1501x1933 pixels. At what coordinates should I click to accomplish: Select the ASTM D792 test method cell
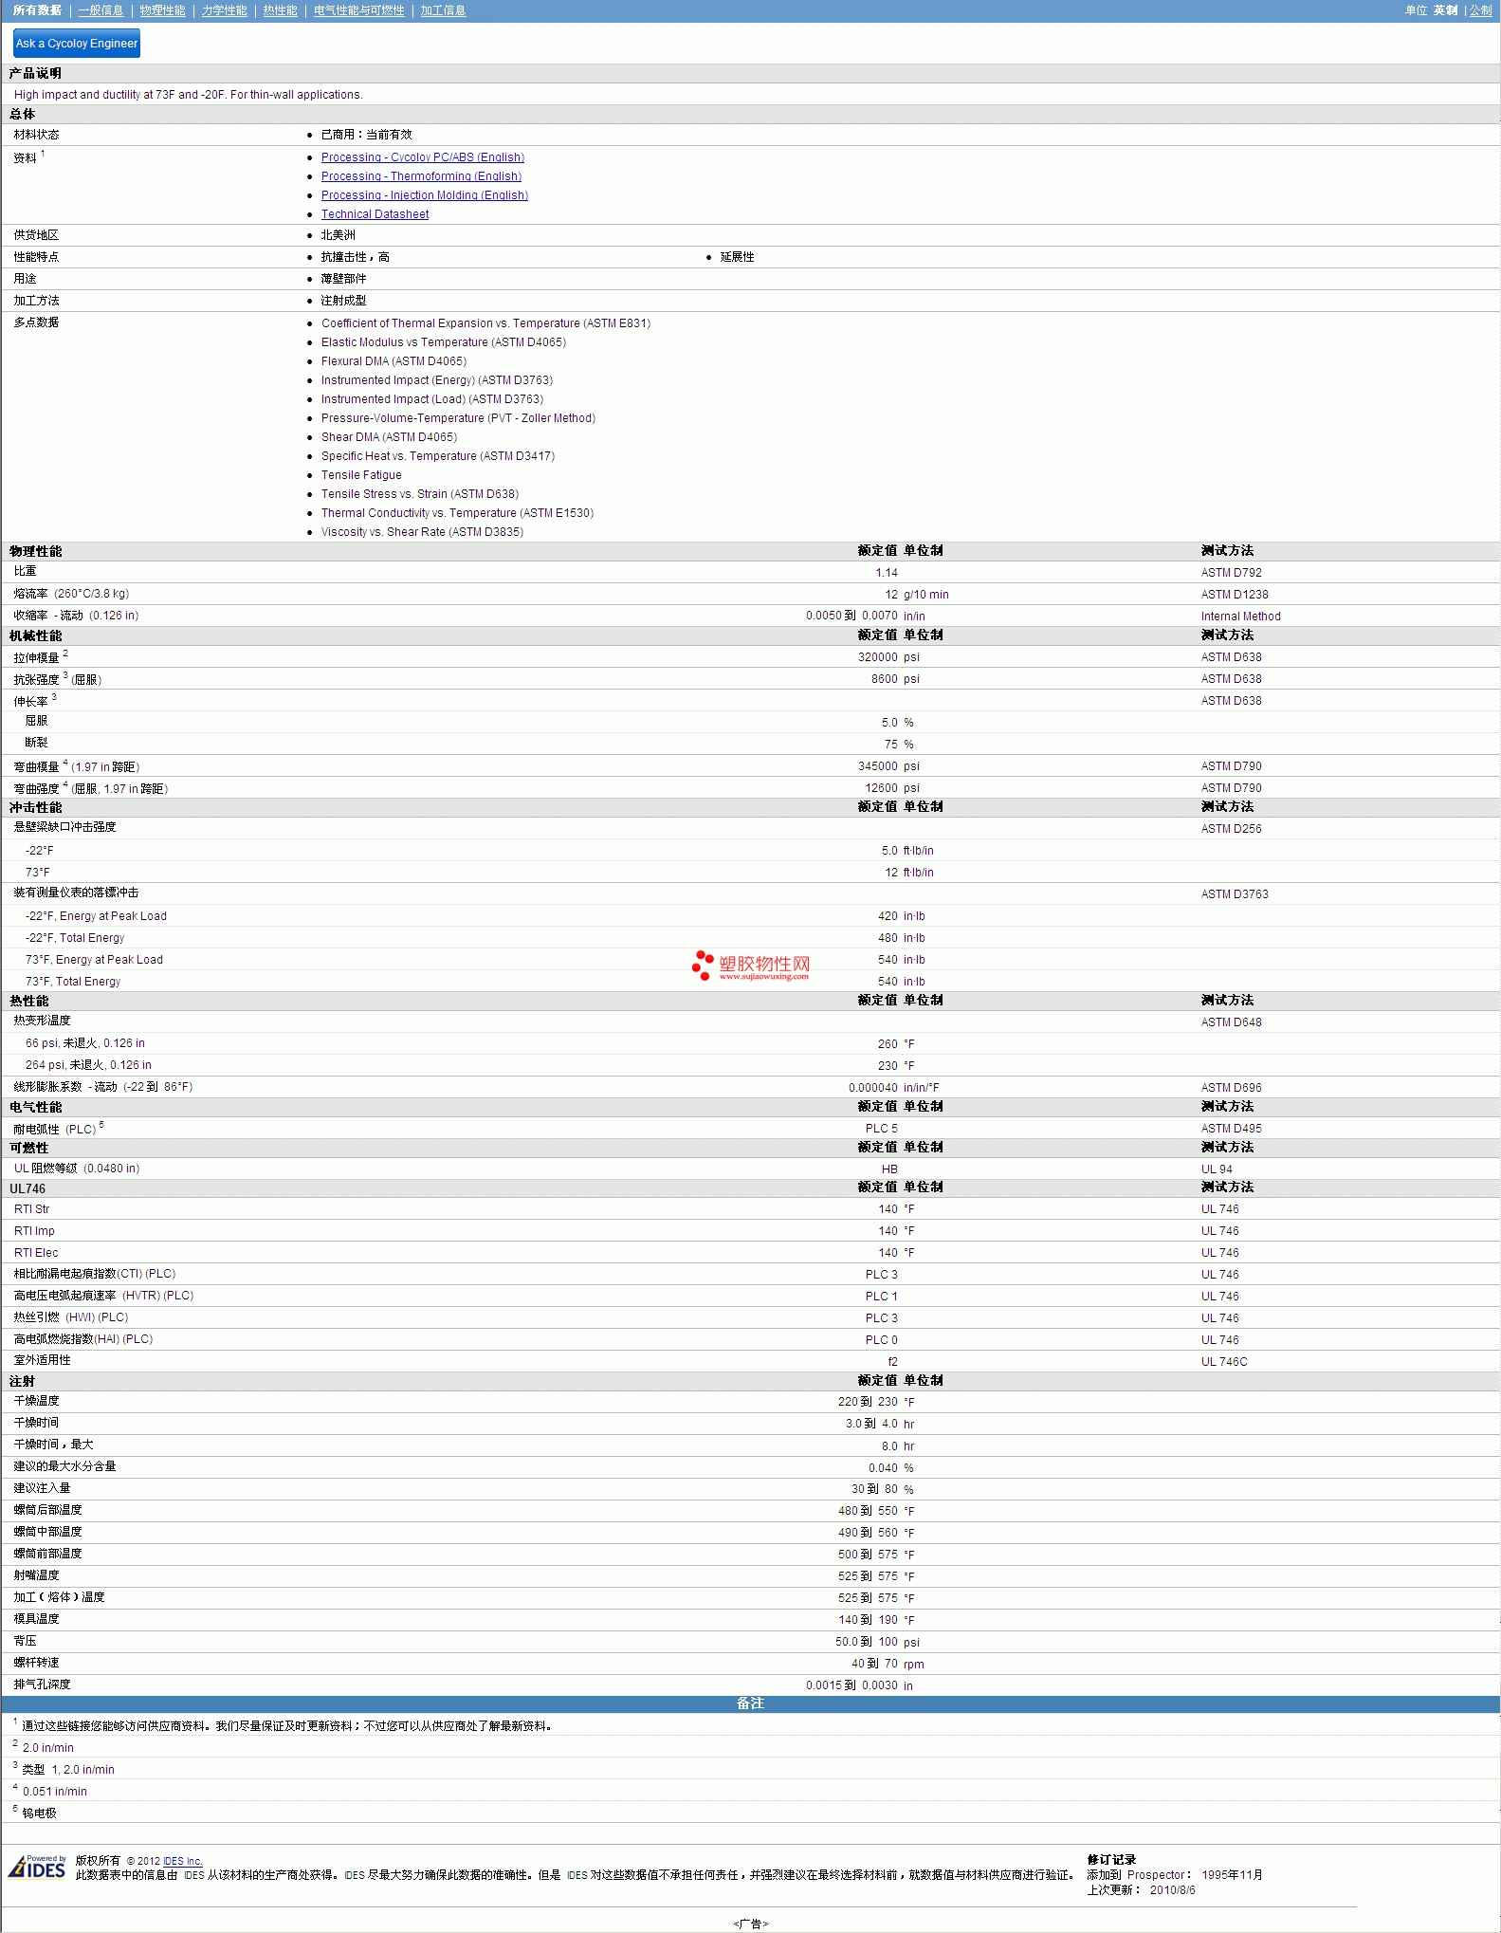coord(1231,573)
